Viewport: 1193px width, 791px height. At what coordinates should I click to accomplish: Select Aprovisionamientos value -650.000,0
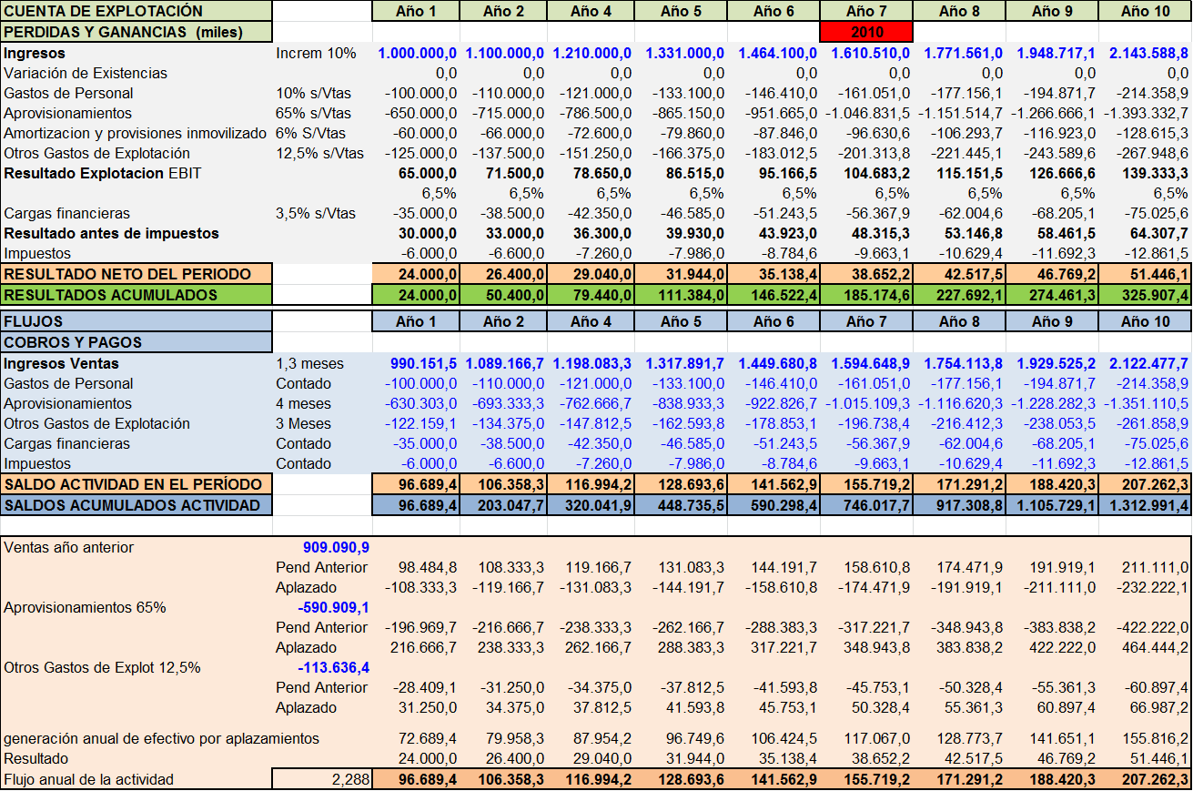(x=422, y=113)
